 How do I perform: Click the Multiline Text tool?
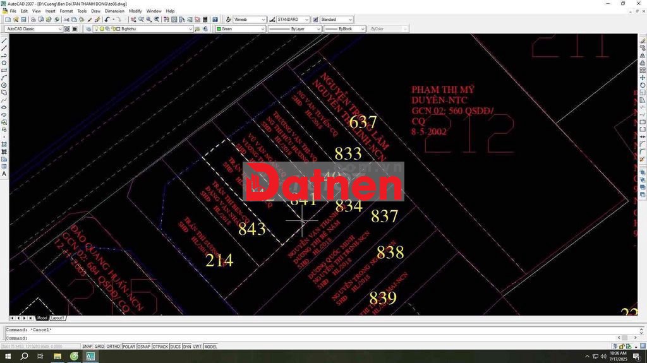pos(4,174)
